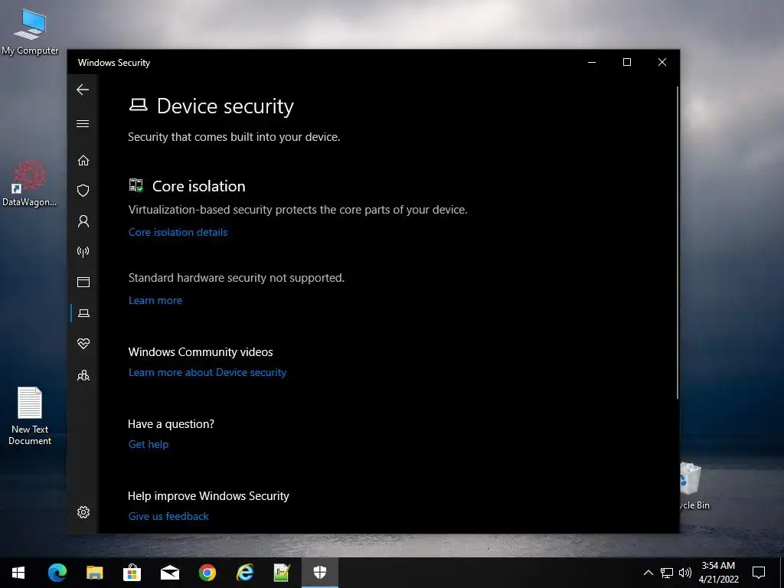Open File Explorer from taskbar
Viewport: 784px width, 588px height.
94,573
